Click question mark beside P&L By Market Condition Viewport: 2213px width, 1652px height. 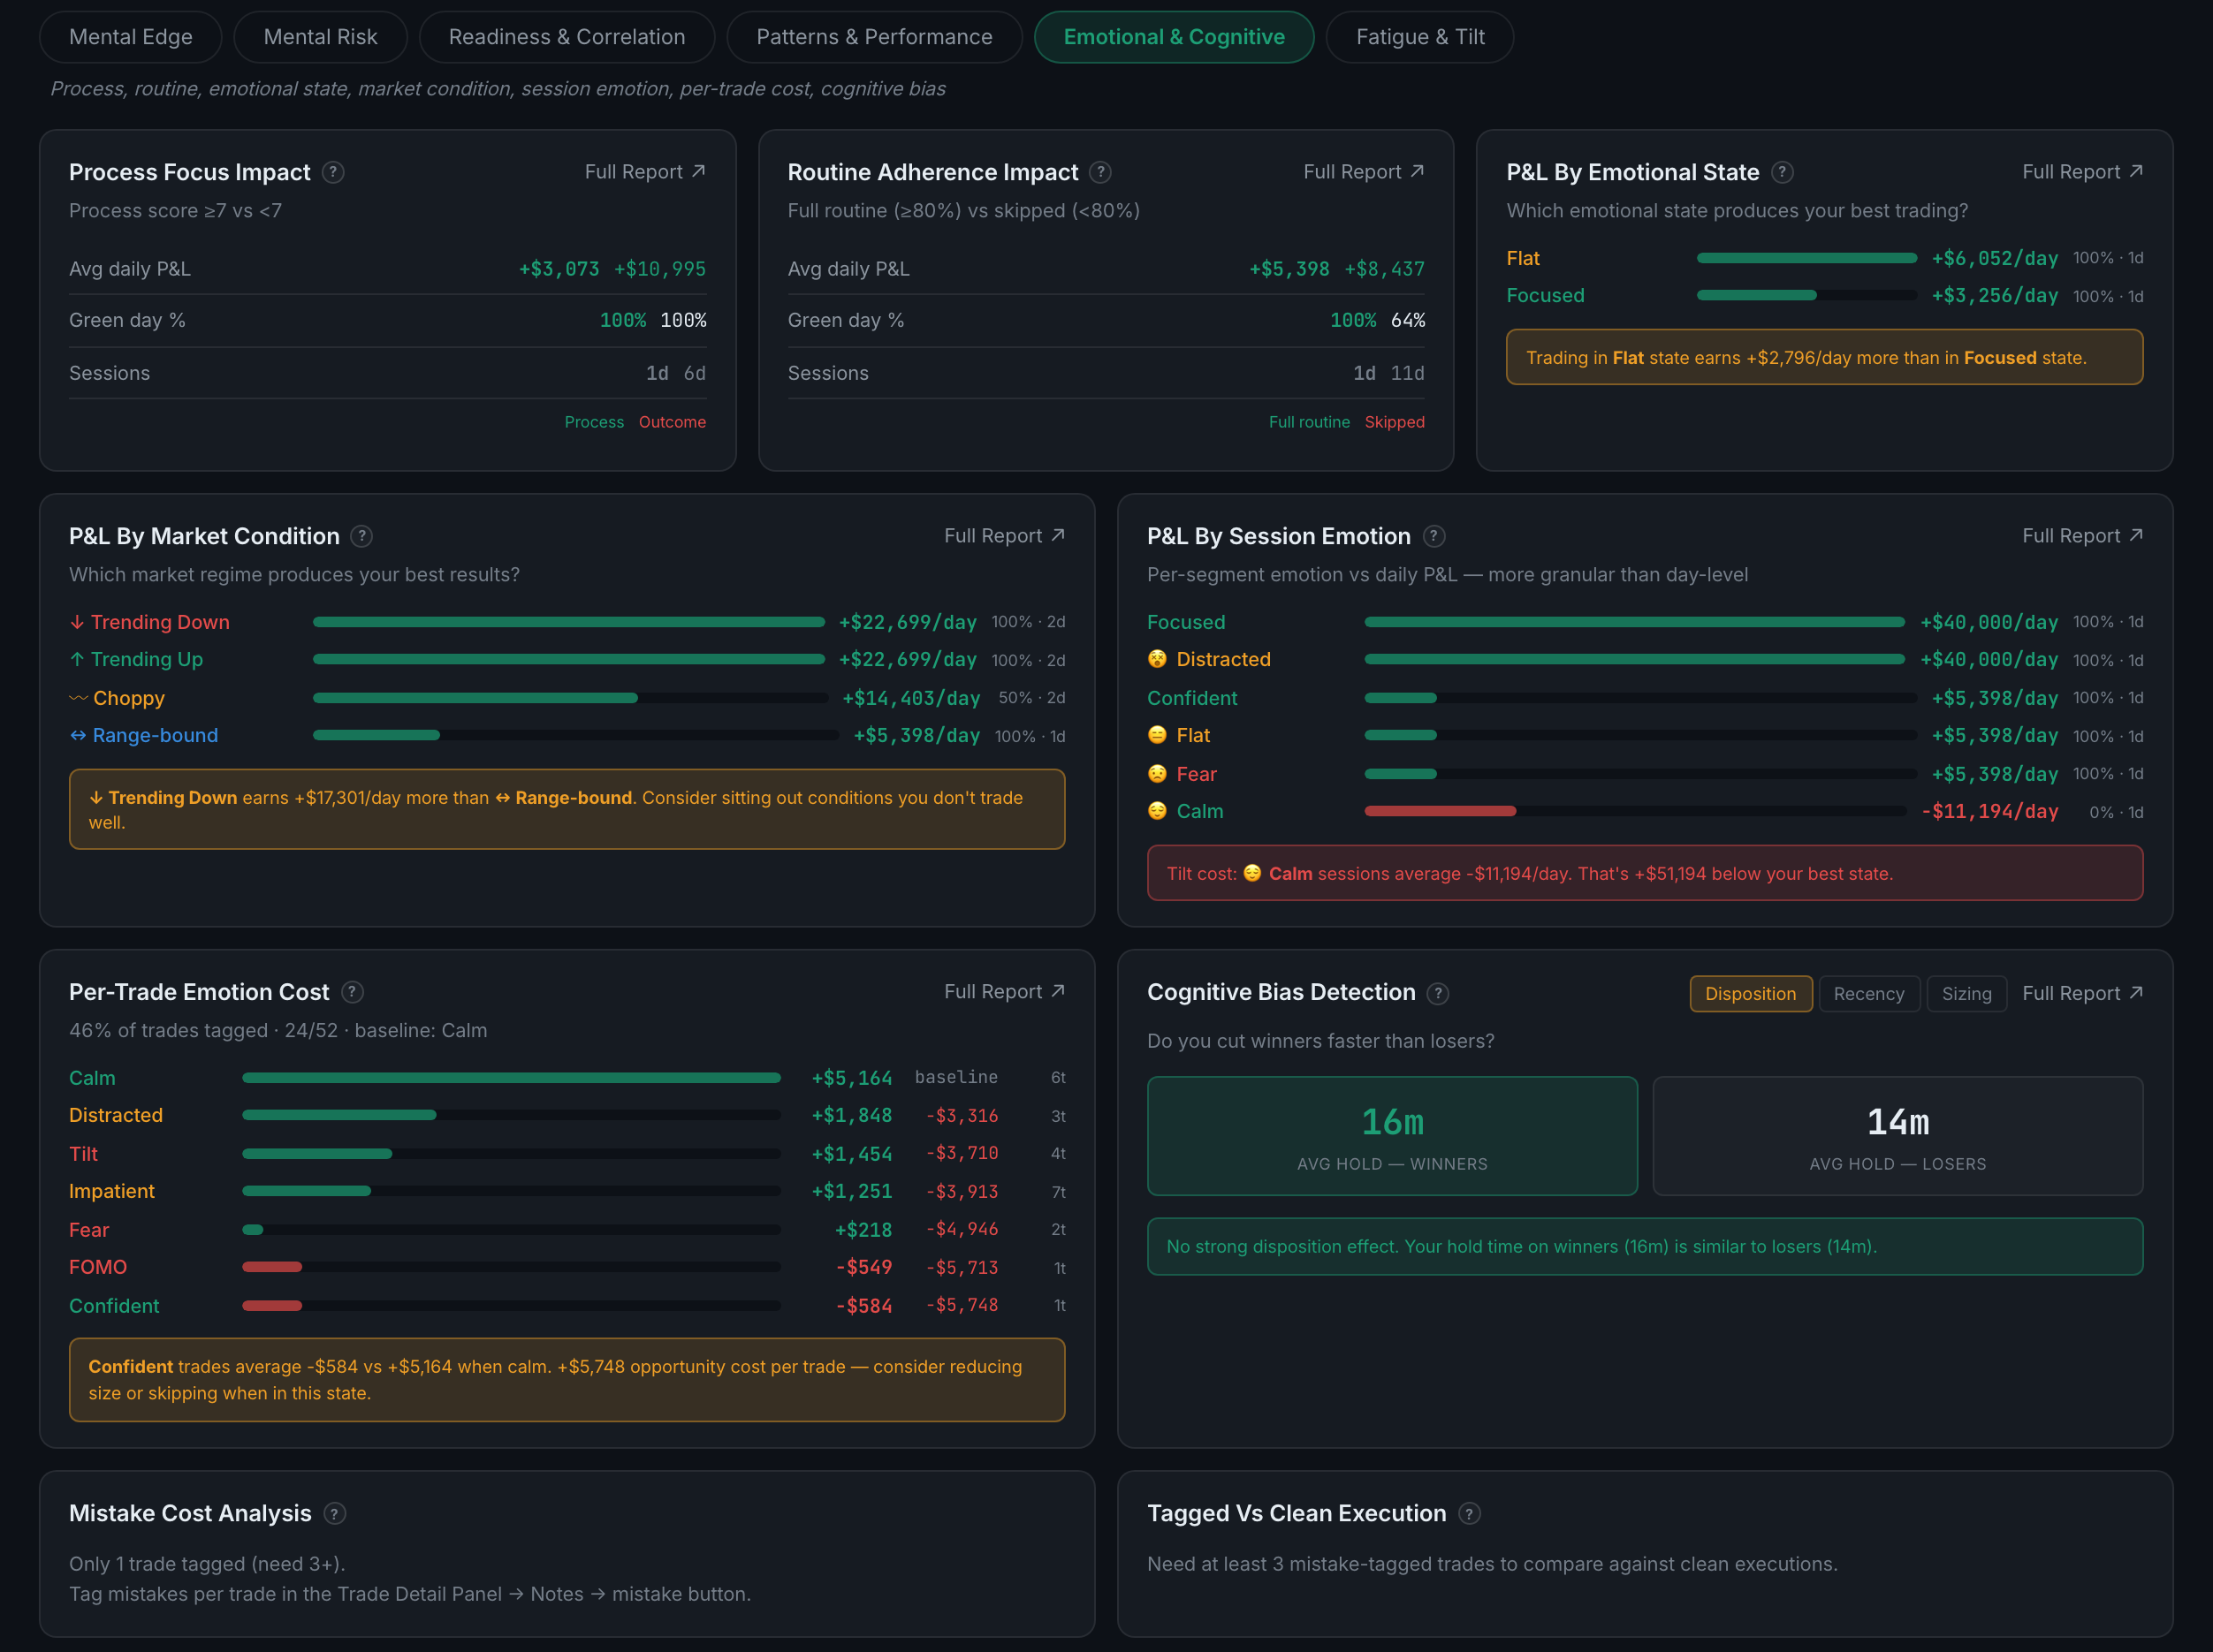(x=362, y=536)
